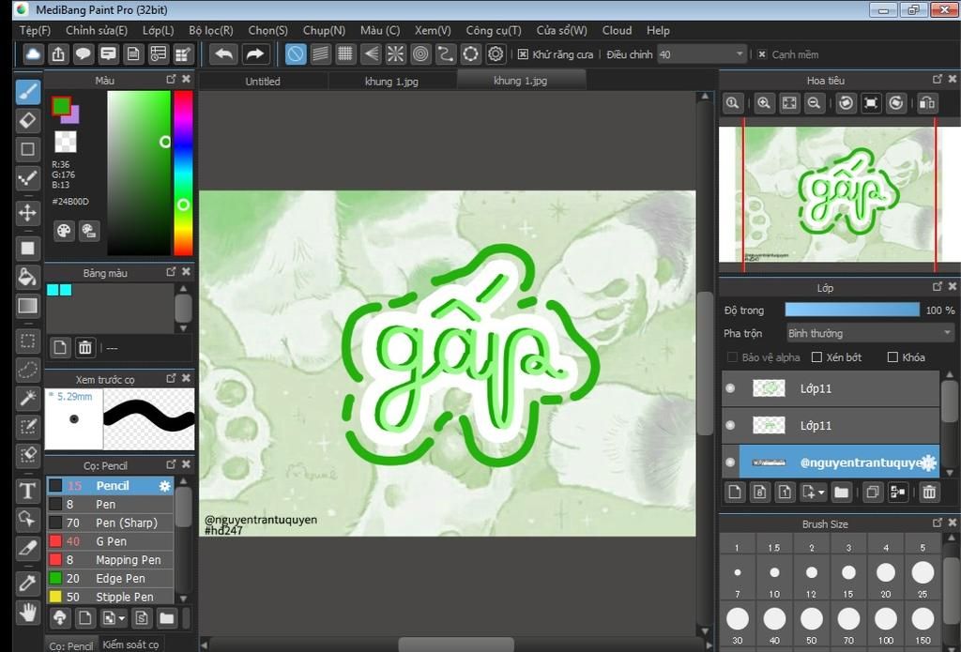Enable the Khóa checkbox

892,357
